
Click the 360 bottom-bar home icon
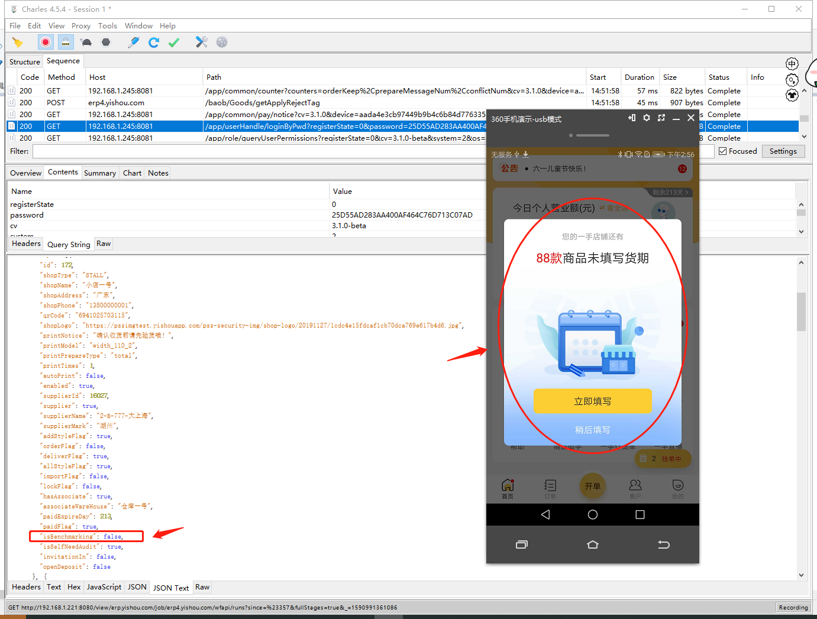coord(593,545)
